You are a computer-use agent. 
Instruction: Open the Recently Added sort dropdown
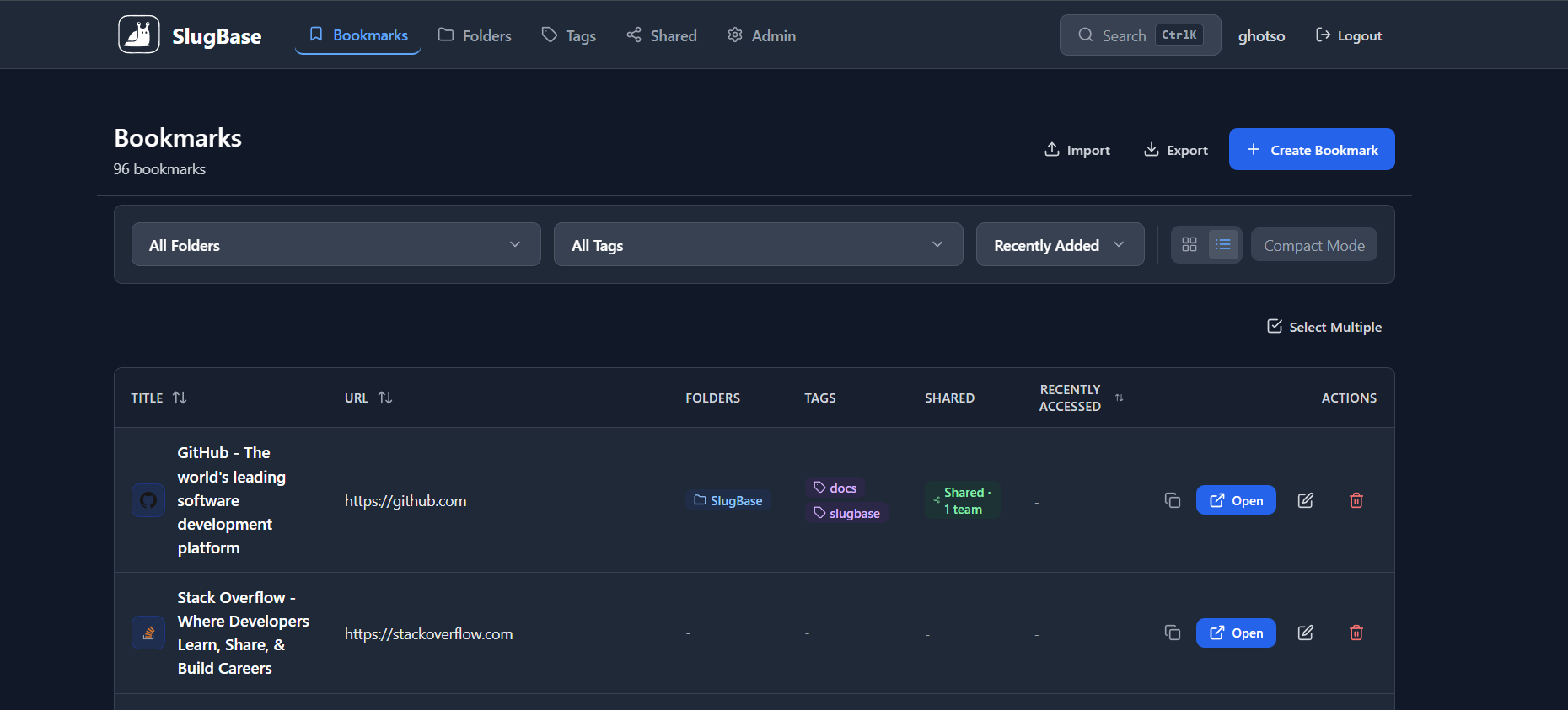point(1059,245)
